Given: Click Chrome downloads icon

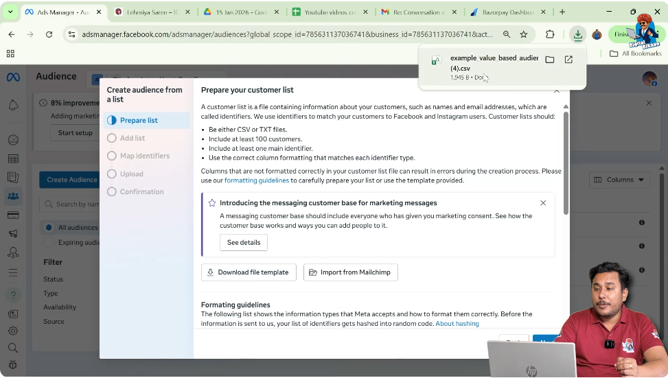Looking at the screenshot, I should coord(577,34).
